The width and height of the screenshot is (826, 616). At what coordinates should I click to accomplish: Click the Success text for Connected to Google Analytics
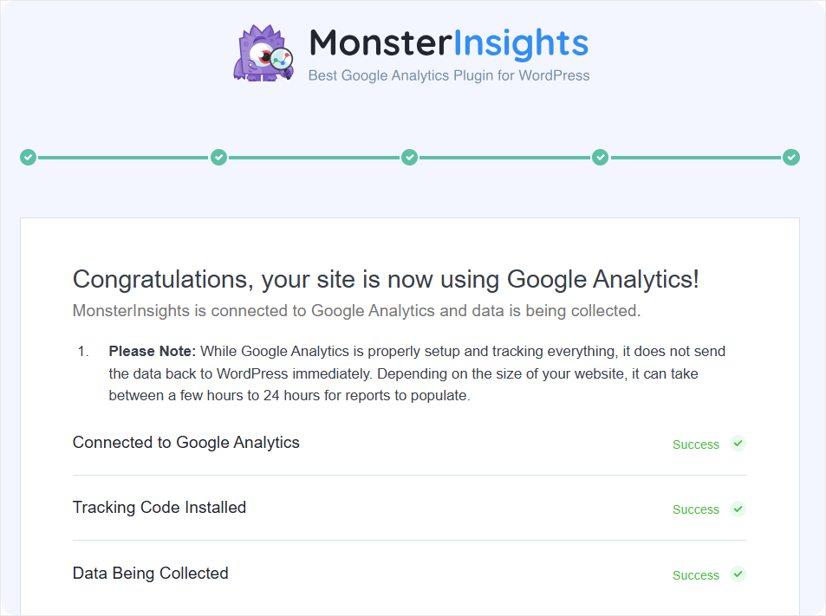pyautogui.click(x=695, y=444)
